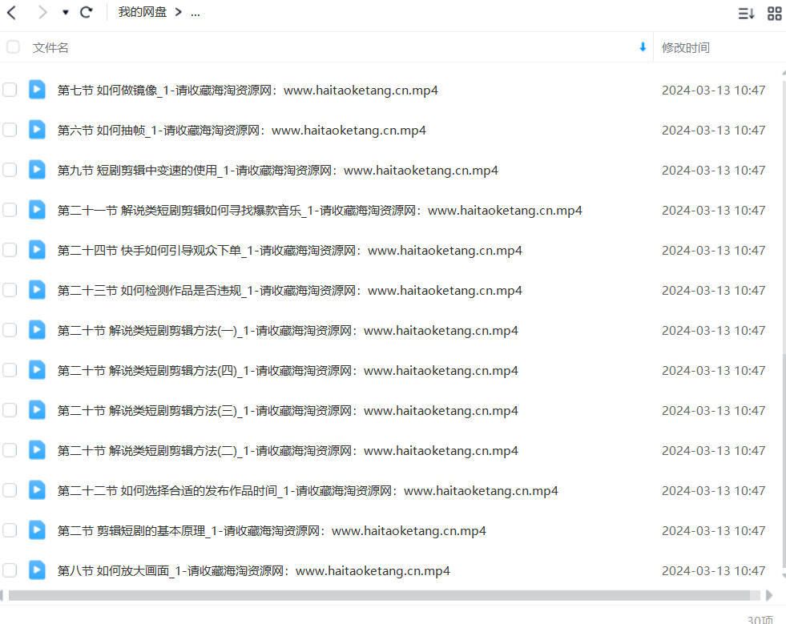Click video icon of 第二十三节 file
The width and height of the screenshot is (786, 624).
[37, 290]
